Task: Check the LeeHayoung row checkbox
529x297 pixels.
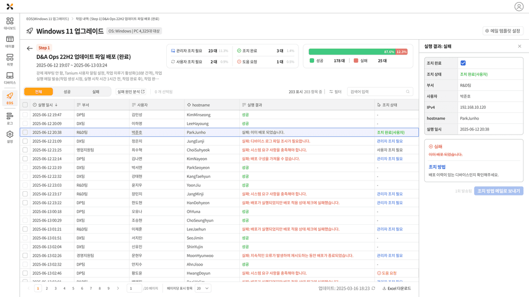Action: click(25, 124)
